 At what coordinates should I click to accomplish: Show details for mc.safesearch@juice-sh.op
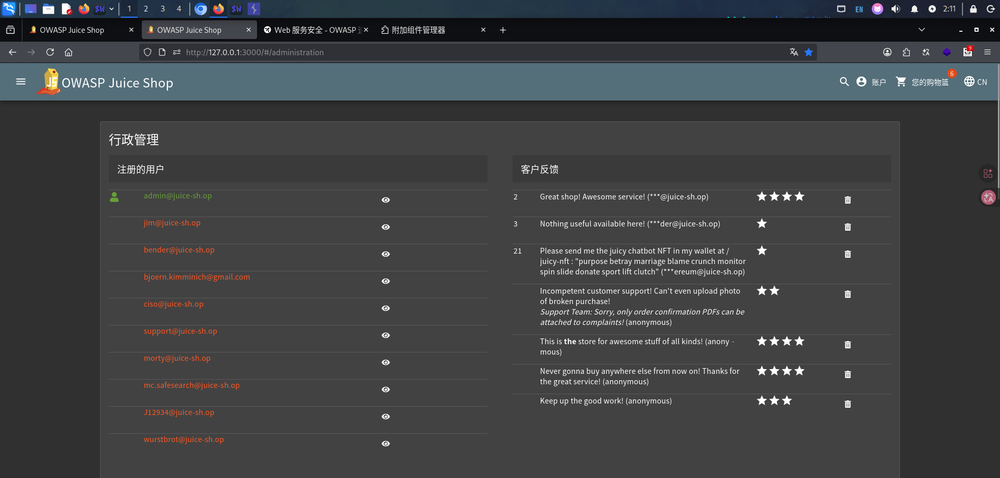point(386,389)
